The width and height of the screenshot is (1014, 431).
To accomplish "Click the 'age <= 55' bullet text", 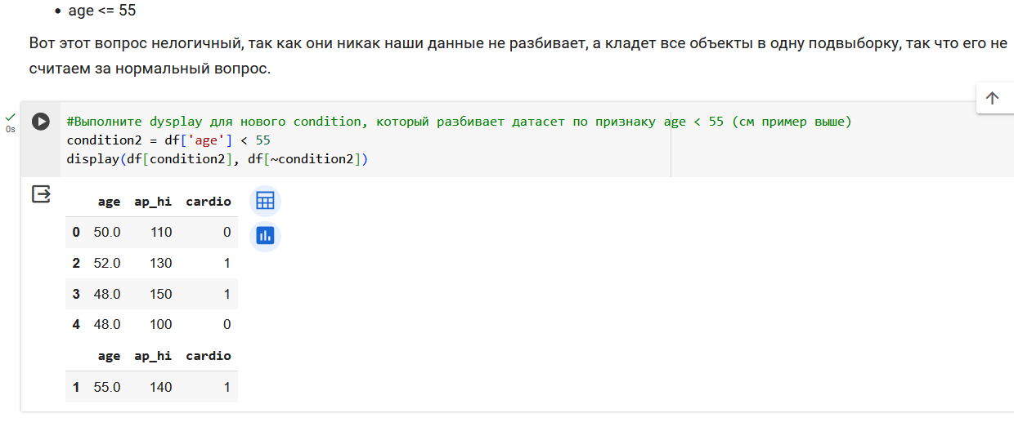I will click(x=102, y=11).
